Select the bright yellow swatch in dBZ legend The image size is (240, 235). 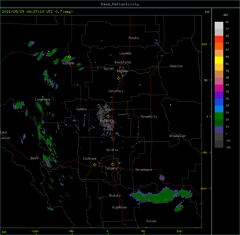(x=219, y=60)
